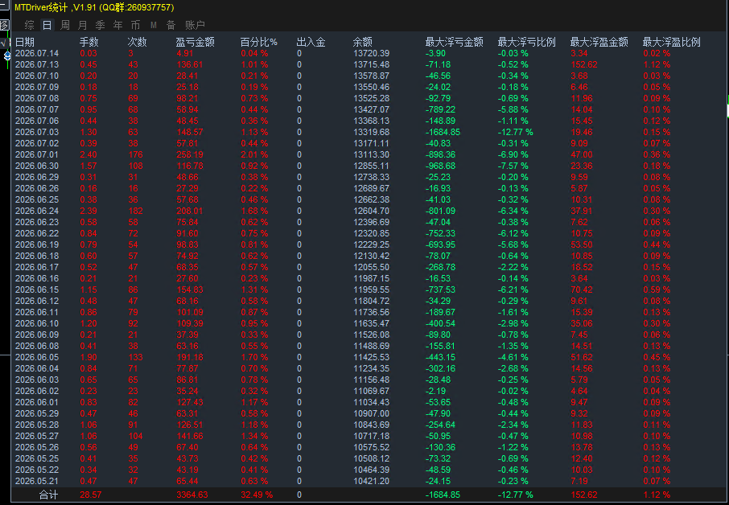729x505 pixels.
Task: Click max floating profit 53.50
Action: pyautogui.click(x=582, y=244)
